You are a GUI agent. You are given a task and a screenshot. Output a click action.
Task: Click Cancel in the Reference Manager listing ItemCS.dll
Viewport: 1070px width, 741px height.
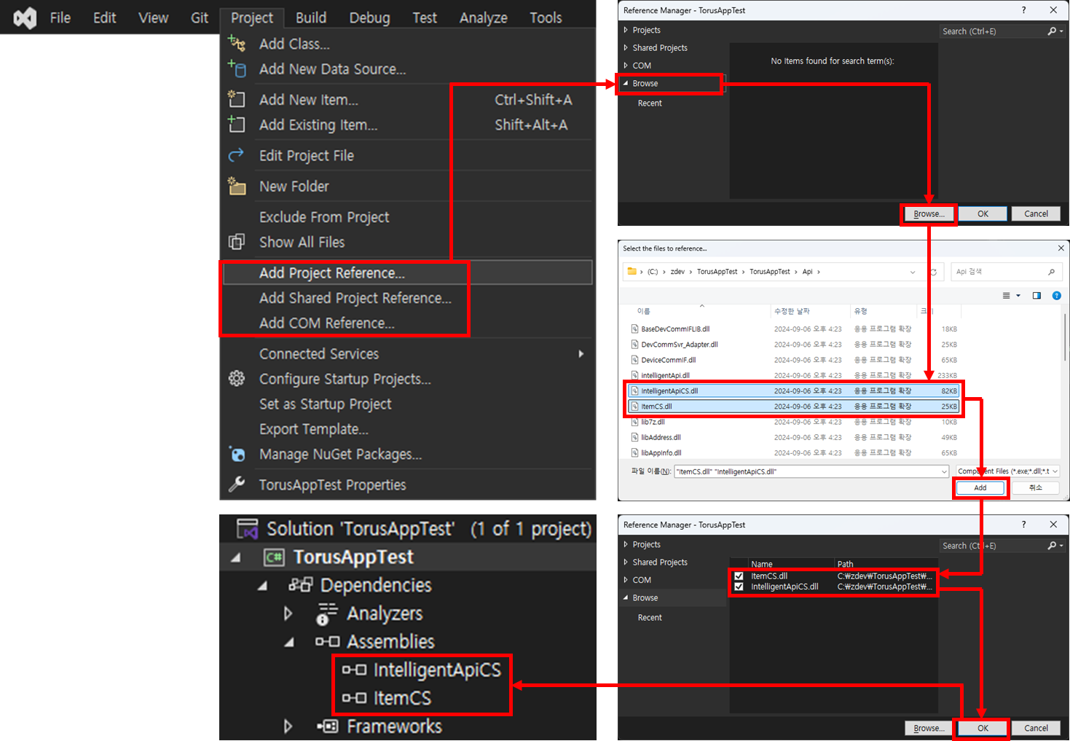(x=1036, y=728)
